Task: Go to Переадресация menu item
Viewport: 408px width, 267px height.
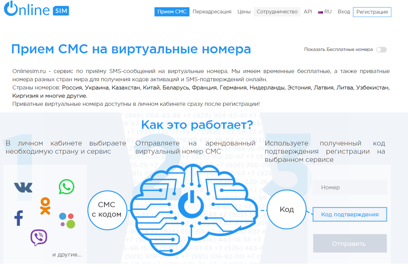Action: pyautogui.click(x=212, y=12)
